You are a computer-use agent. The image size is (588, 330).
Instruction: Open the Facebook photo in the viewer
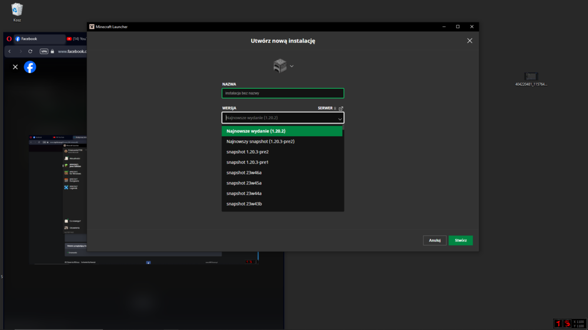click(143, 199)
